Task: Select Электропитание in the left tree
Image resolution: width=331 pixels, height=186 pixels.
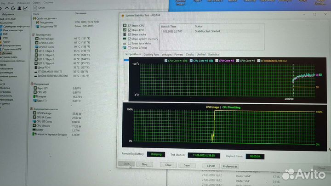Action: [11, 45]
